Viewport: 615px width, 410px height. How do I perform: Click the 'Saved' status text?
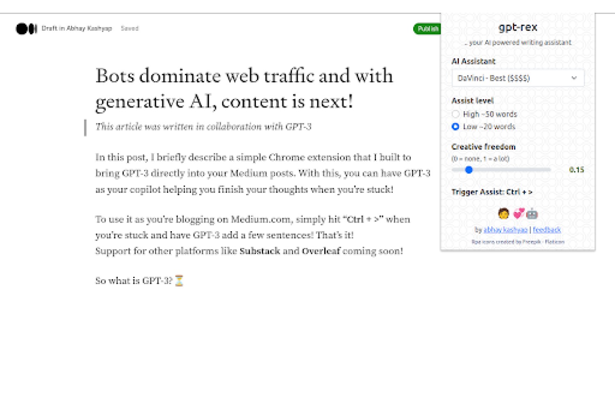click(130, 28)
